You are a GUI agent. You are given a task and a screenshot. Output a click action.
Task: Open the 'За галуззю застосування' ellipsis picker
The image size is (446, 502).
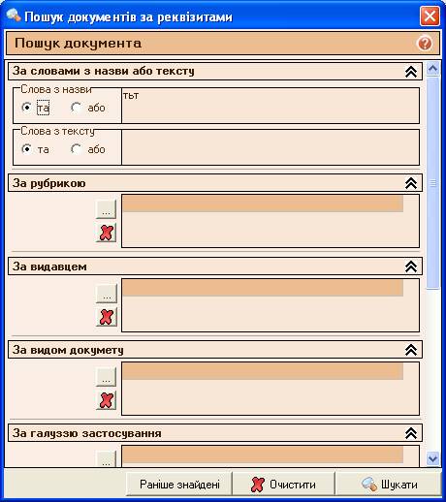tap(107, 459)
